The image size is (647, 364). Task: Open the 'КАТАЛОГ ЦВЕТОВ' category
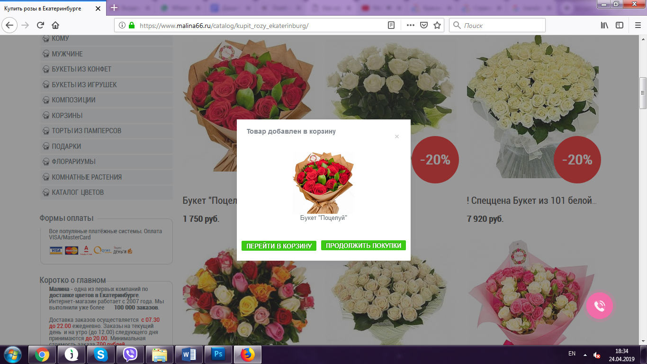click(107, 192)
